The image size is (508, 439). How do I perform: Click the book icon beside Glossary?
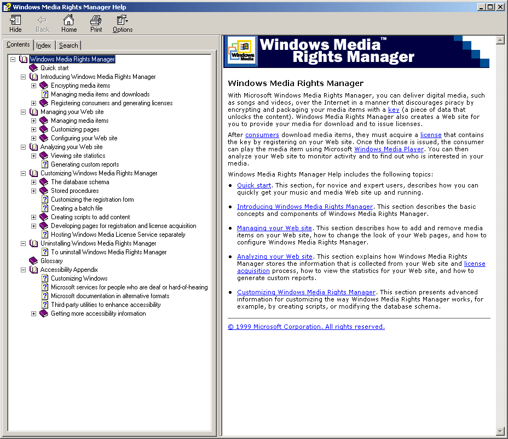[33, 260]
